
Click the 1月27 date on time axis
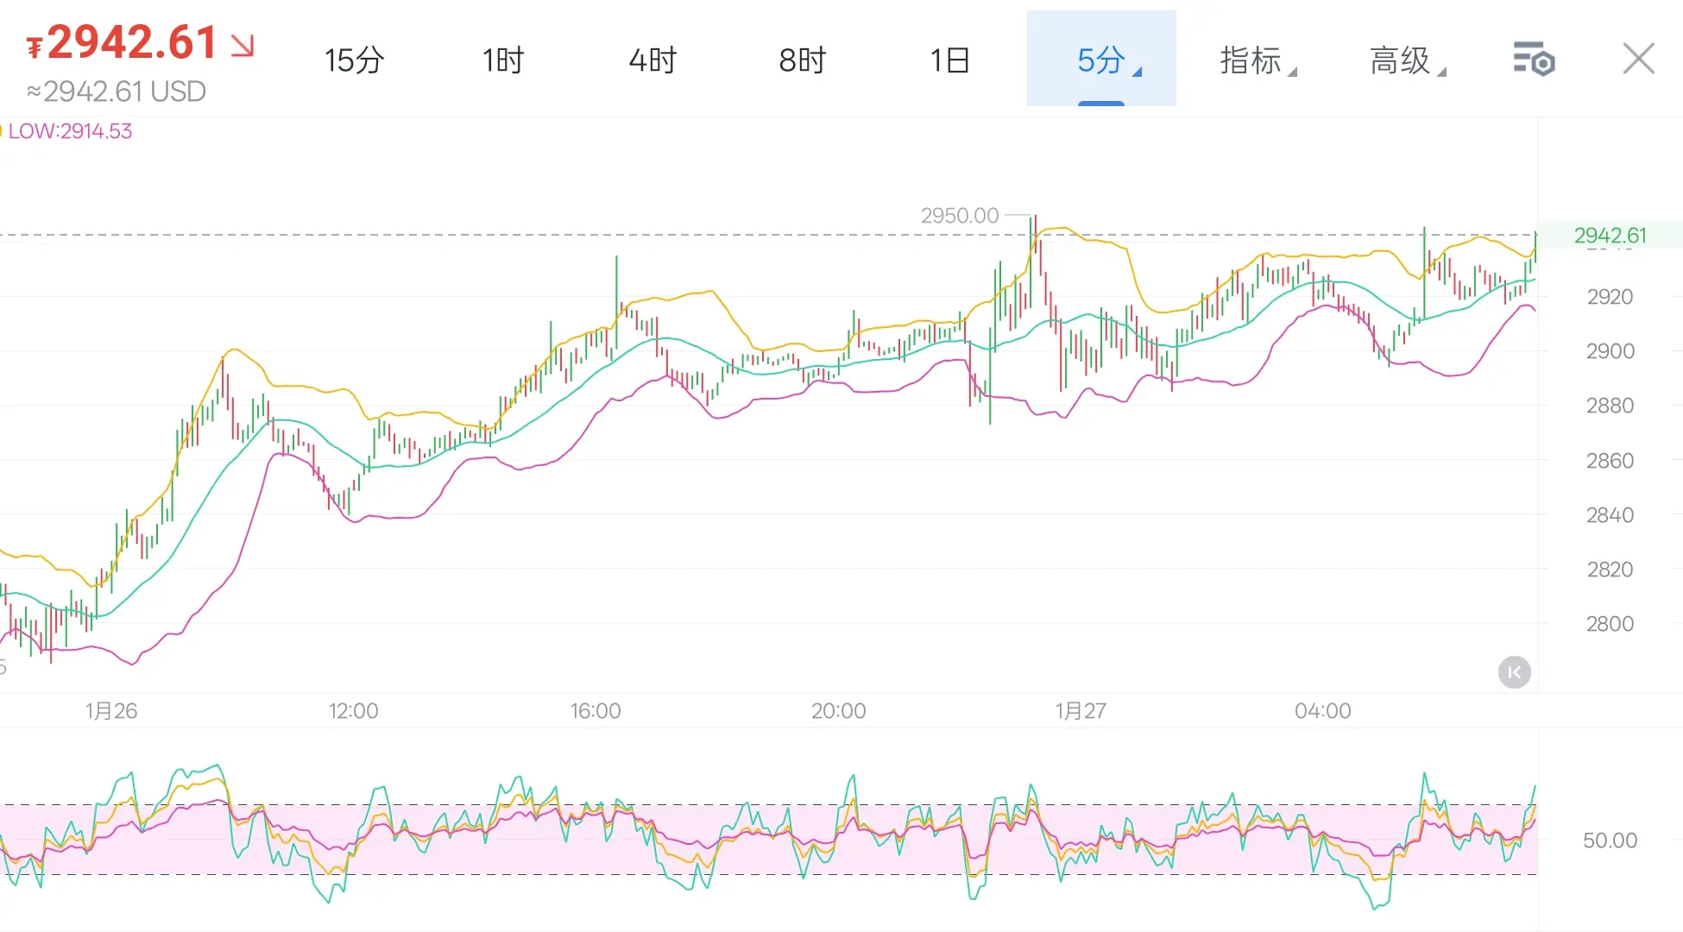tap(1081, 711)
